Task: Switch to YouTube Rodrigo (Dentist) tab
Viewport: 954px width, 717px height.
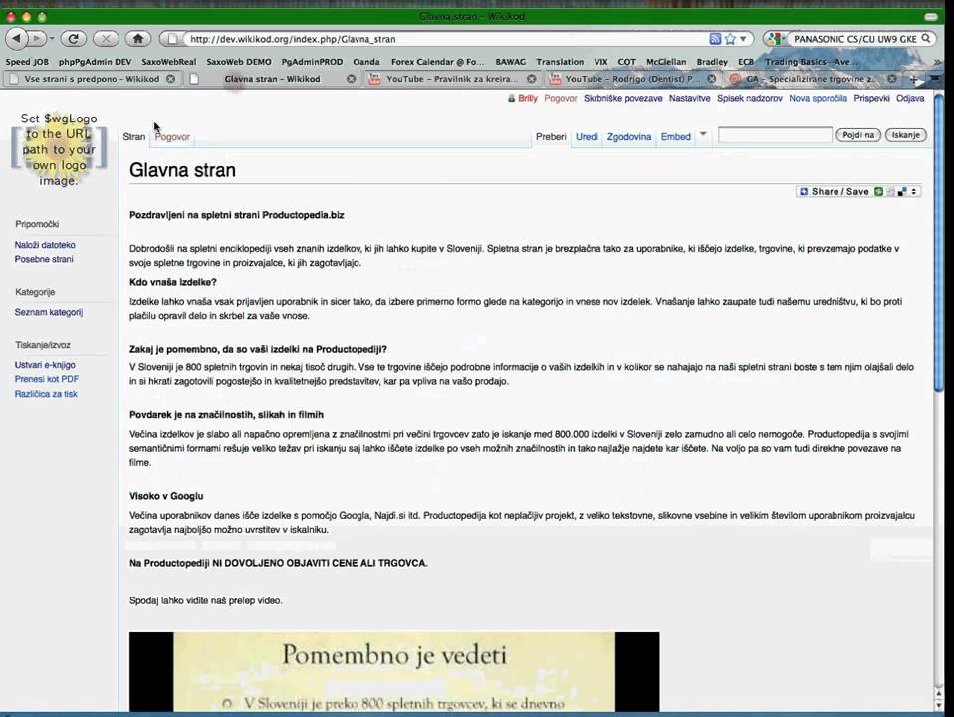Action: (x=631, y=79)
